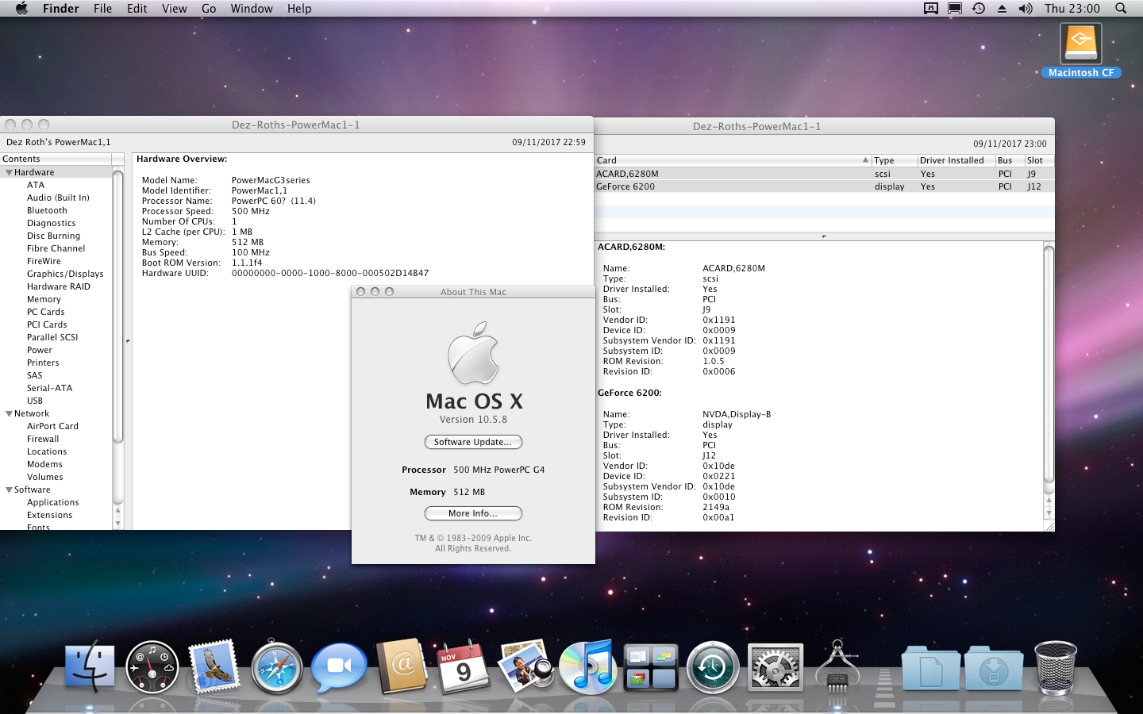1143x714 pixels.
Task: Open Spaces from the Dock
Action: point(651,667)
